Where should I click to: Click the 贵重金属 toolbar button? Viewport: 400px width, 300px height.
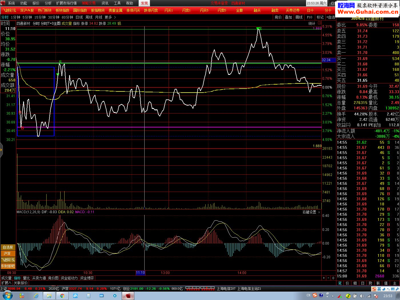[116, 10]
